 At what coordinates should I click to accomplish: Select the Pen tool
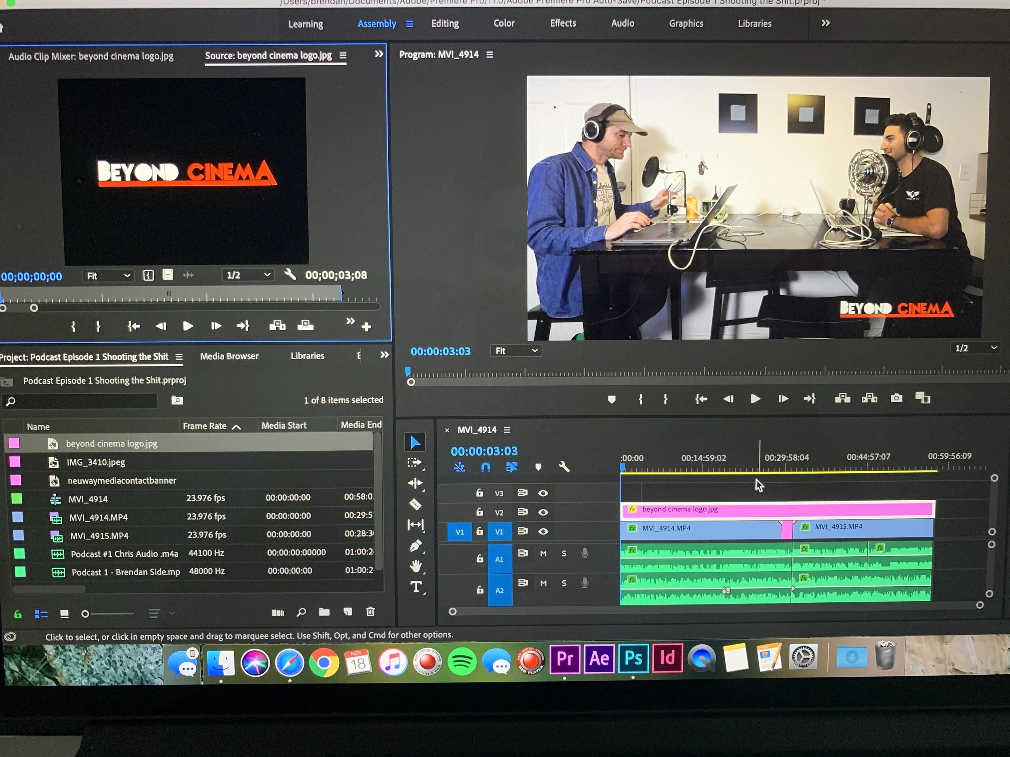pyautogui.click(x=415, y=546)
